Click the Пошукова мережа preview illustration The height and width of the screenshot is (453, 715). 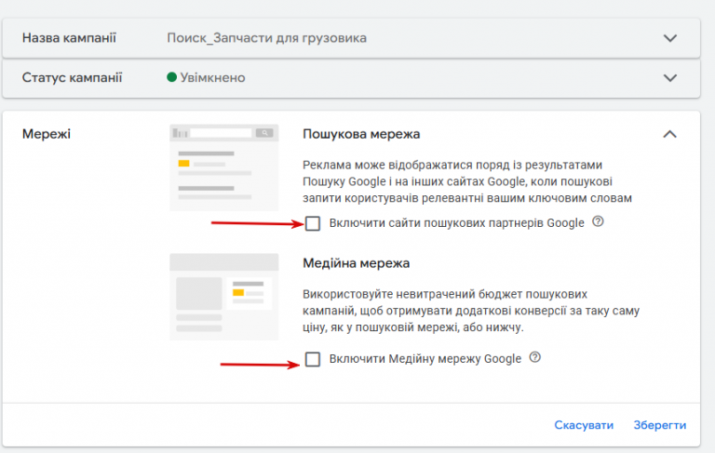pos(224,167)
